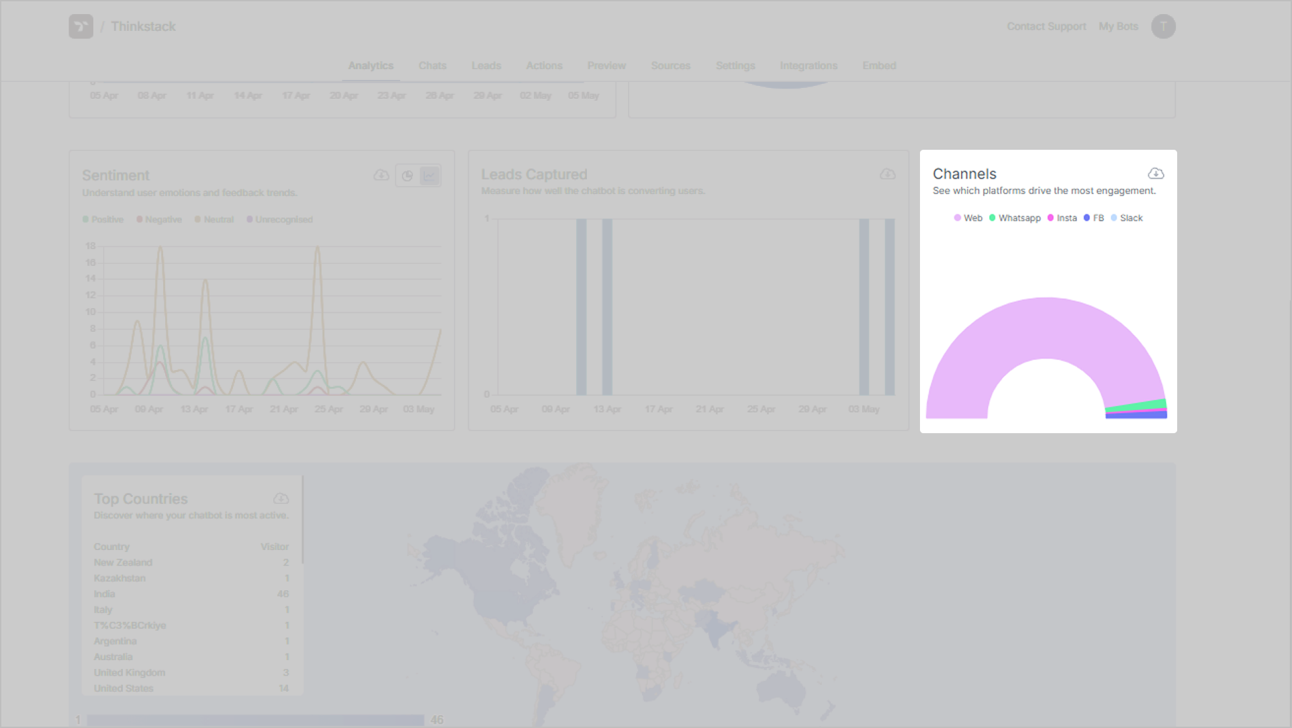
Task: Click the visitor range bar under map
Action: click(x=255, y=720)
